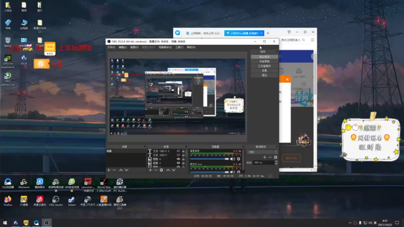
Task: Click the Start Recording button in OBS
Action: pos(264,61)
